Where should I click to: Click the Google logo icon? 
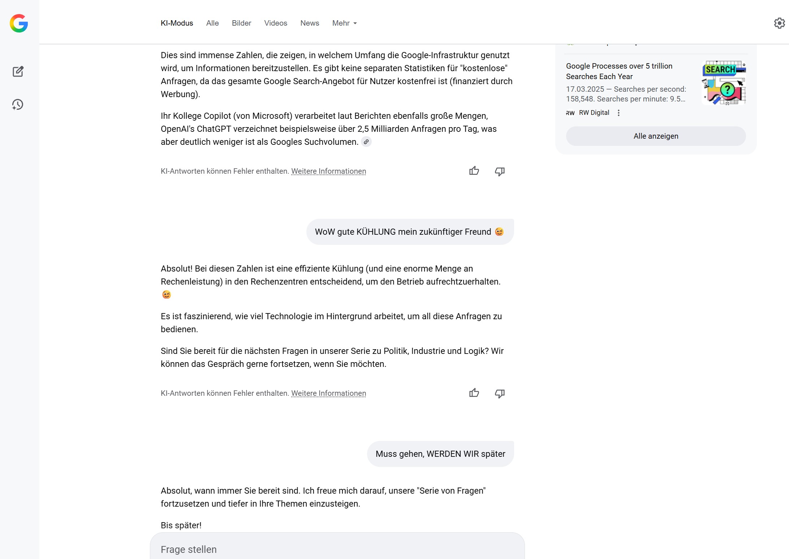[19, 23]
